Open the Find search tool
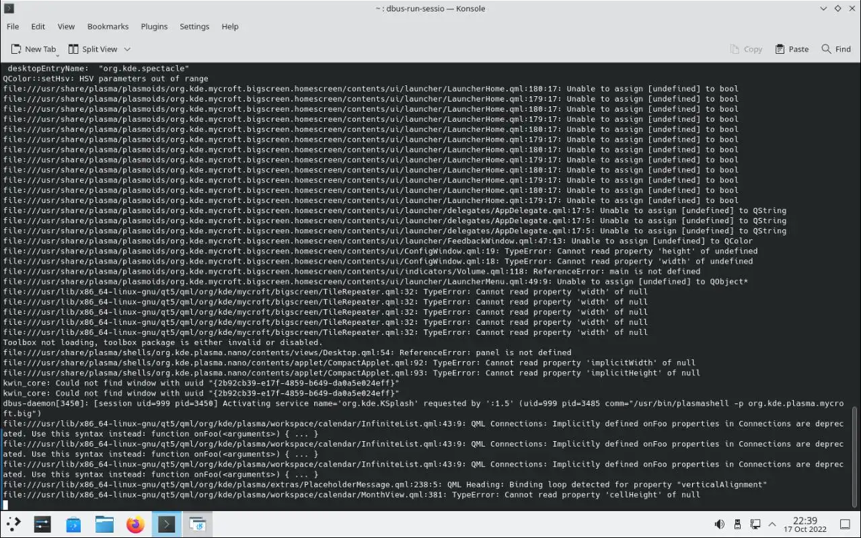 click(836, 49)
